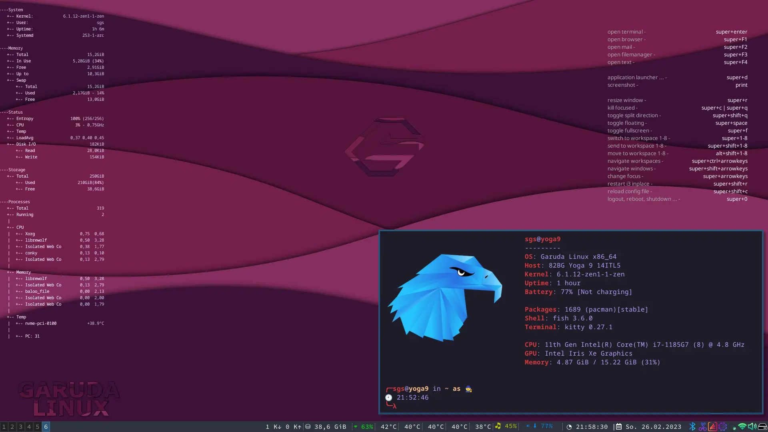Click the conky Storage Used 210GiB row
The image size is (768, 432).
click(60, 183)
